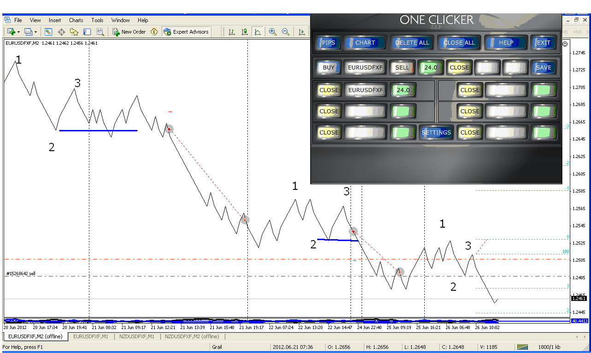Click the SAVE button
Image resolution: width=591 pixels, height=353 pixels.
coord(544,68)
